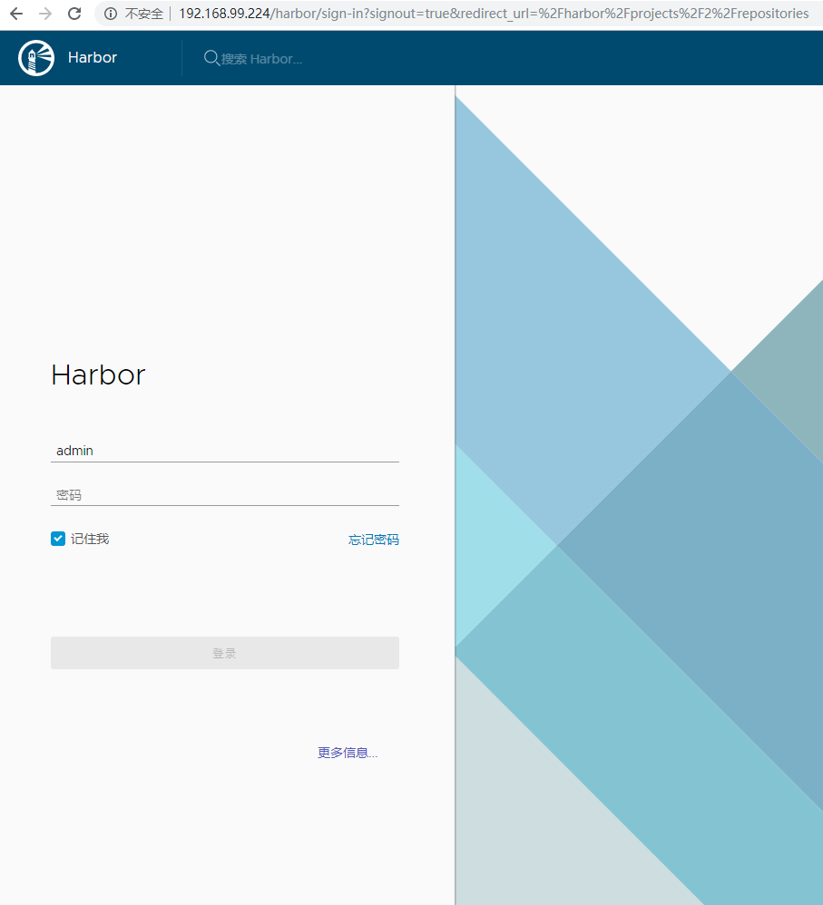Go back with the browser back arrow
823x905 pixels.
coord(16,14)
